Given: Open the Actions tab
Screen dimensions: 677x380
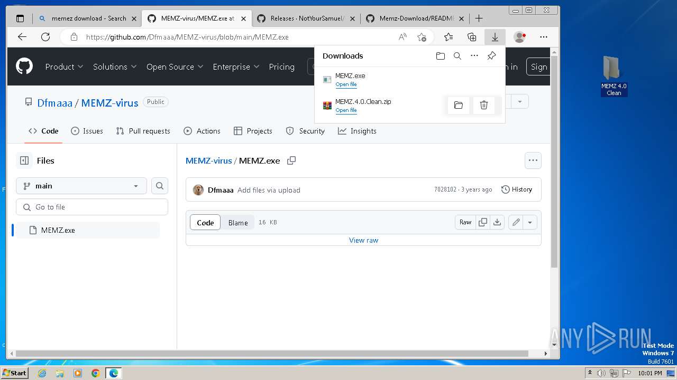Looking at the screenshot, I should 202,131.
